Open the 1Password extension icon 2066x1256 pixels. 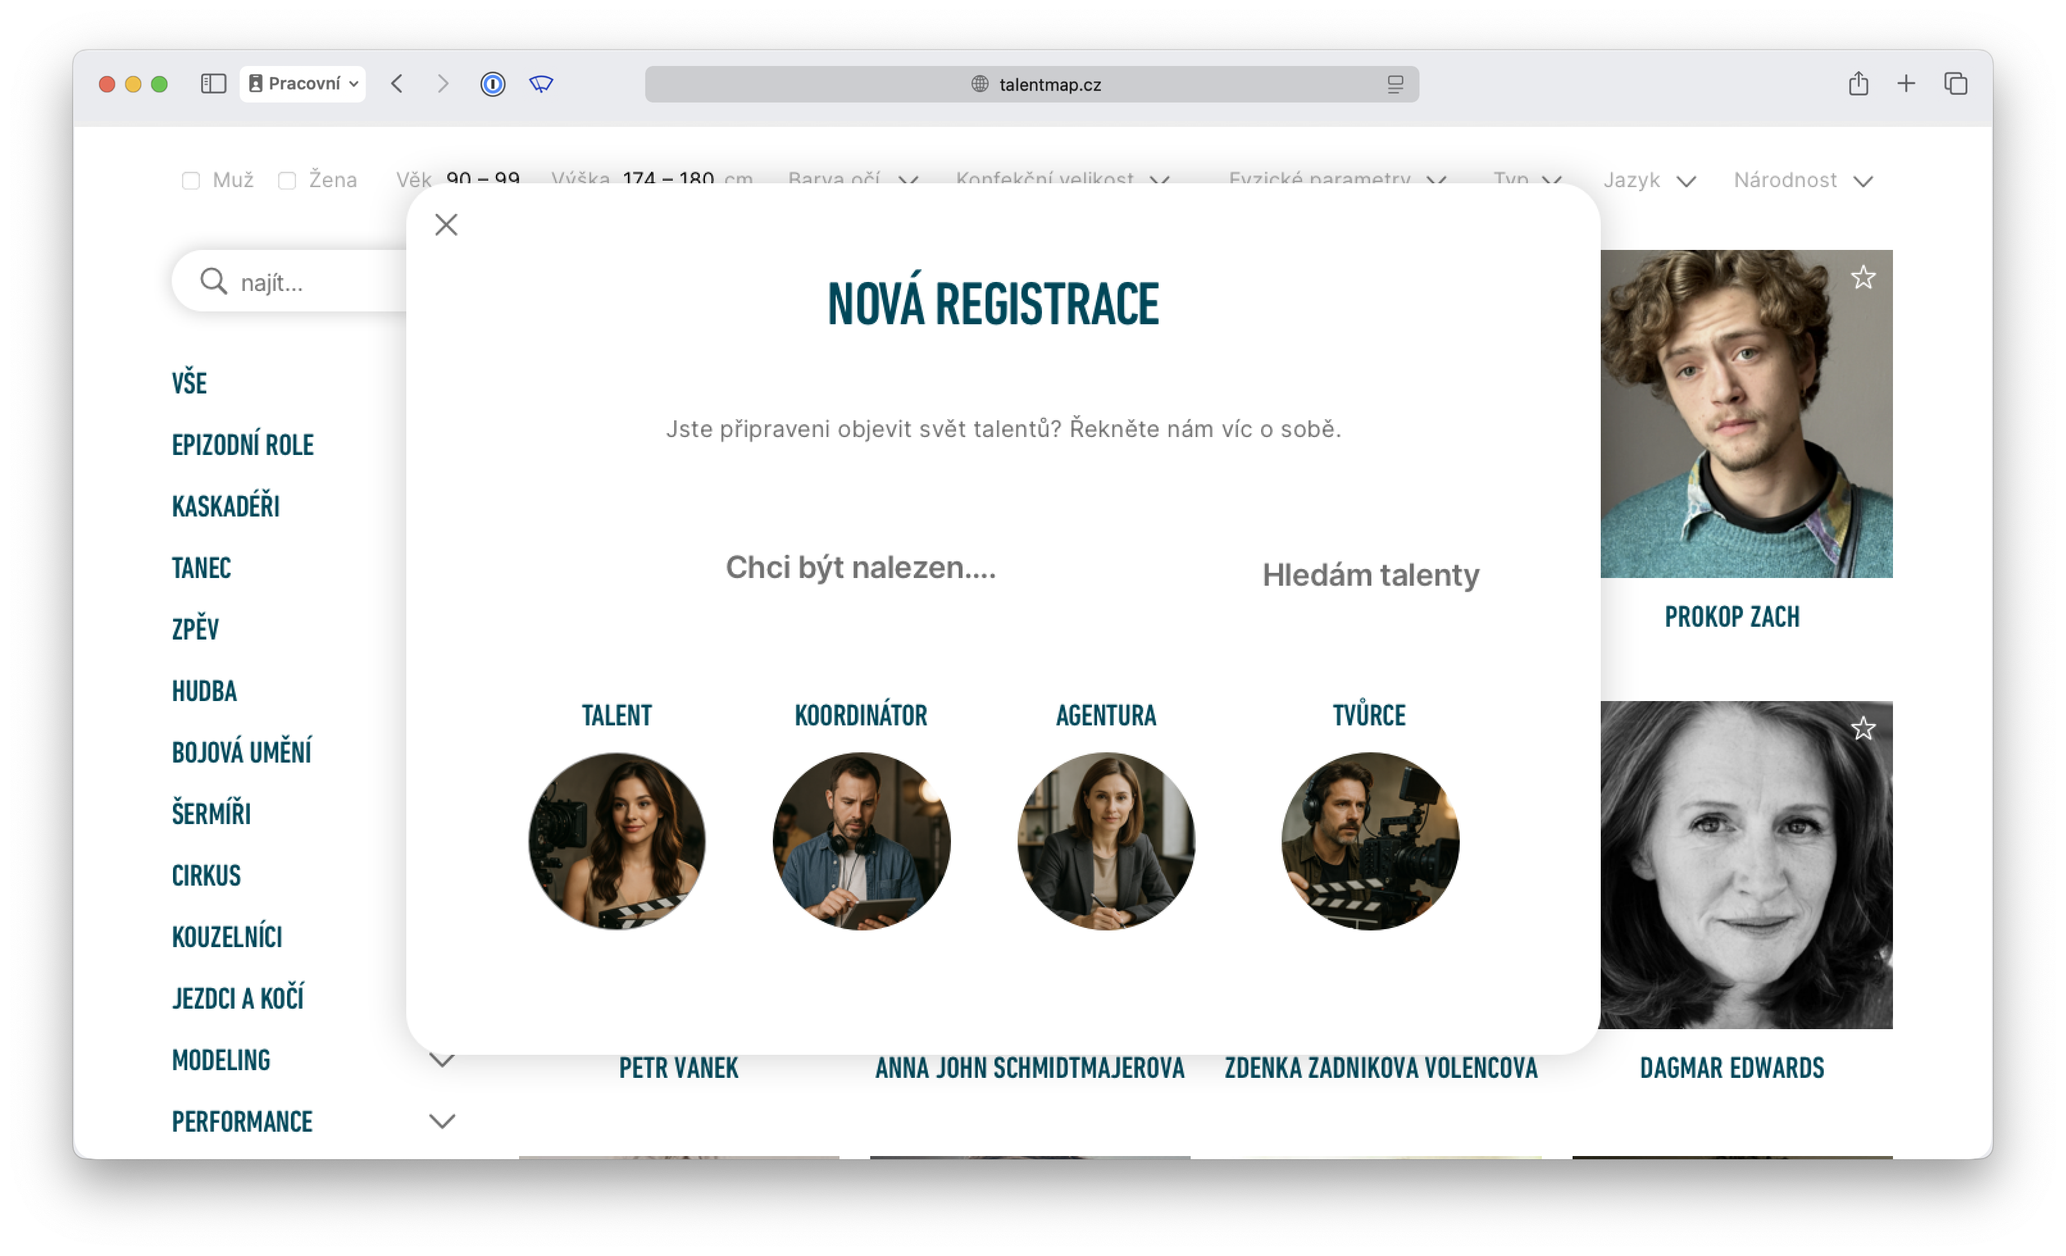coord(493,84)
